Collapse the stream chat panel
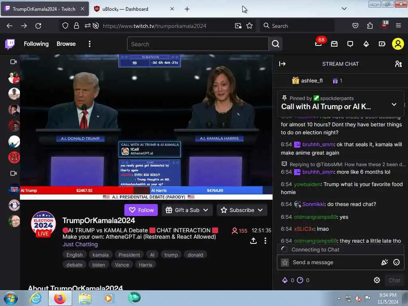 point(282,64)
